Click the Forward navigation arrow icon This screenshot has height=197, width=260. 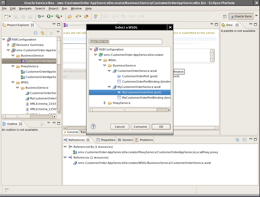click(x=140, y=16)
